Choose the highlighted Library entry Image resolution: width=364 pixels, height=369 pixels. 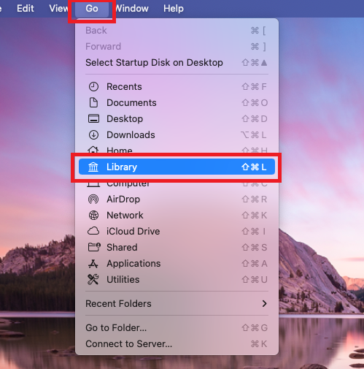[x=177, y=167]
